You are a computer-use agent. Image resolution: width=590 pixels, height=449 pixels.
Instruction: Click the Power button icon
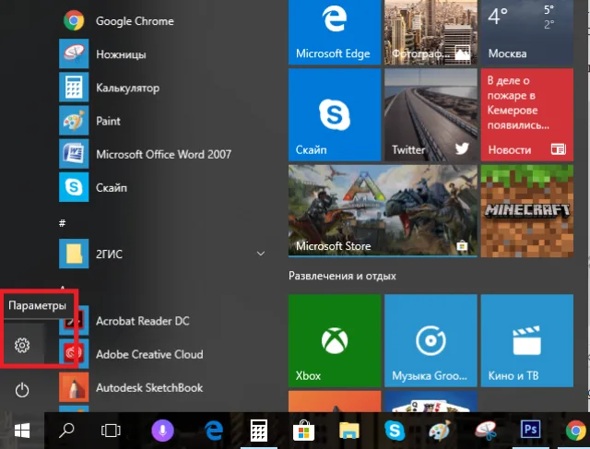(22, 390)
